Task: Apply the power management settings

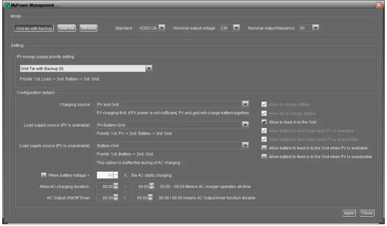Action: click(x=349, y=213)
